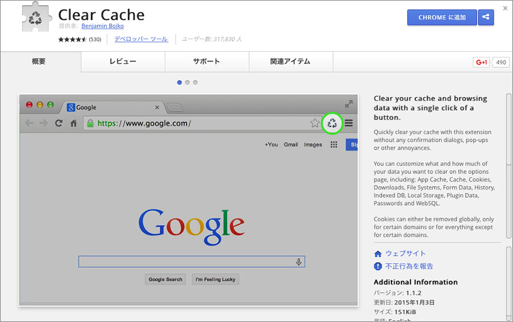Image resolution: width=513 pixels, height=322 pixels.
Task: Click the G+1 button
Action: pos(481,62)
